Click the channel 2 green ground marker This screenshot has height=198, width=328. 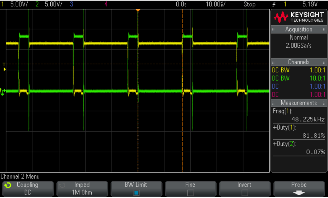pos(3,91)
